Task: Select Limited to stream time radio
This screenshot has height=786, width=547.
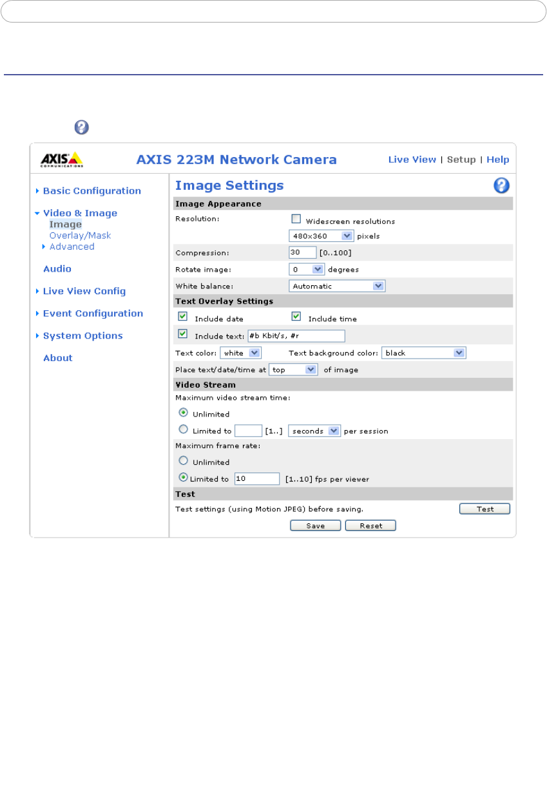Action: tap(184, 430)
